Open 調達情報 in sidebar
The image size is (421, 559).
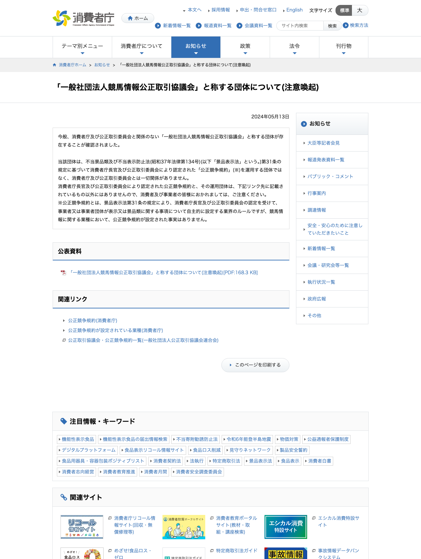[x=316, y=210]
